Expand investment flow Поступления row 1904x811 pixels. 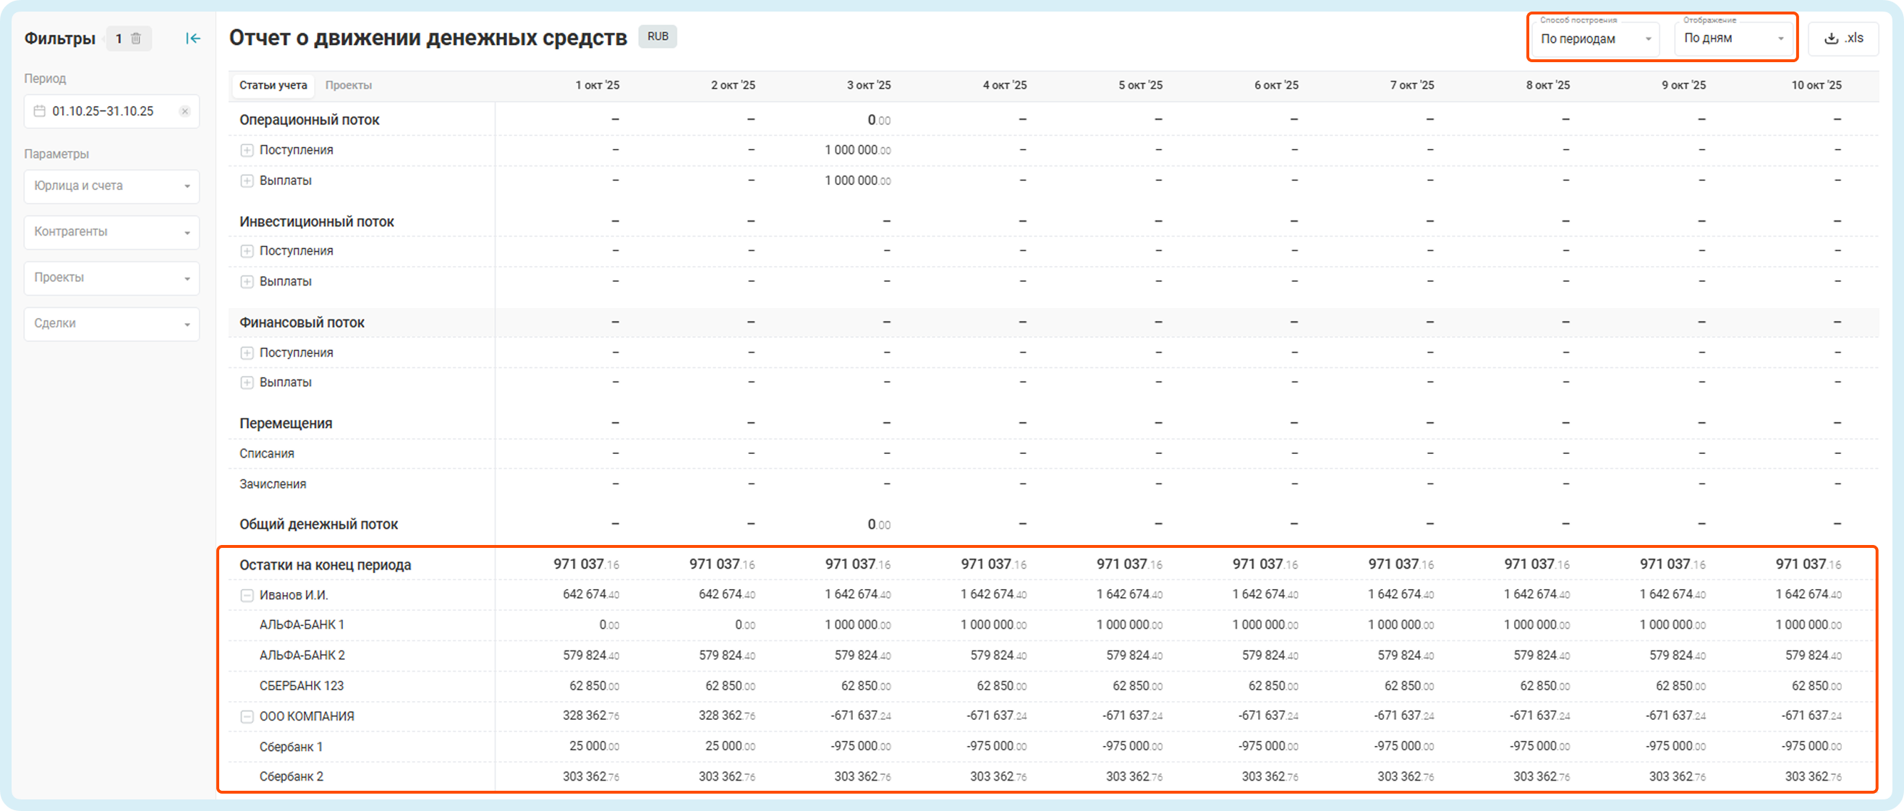(x=247, y=252)
